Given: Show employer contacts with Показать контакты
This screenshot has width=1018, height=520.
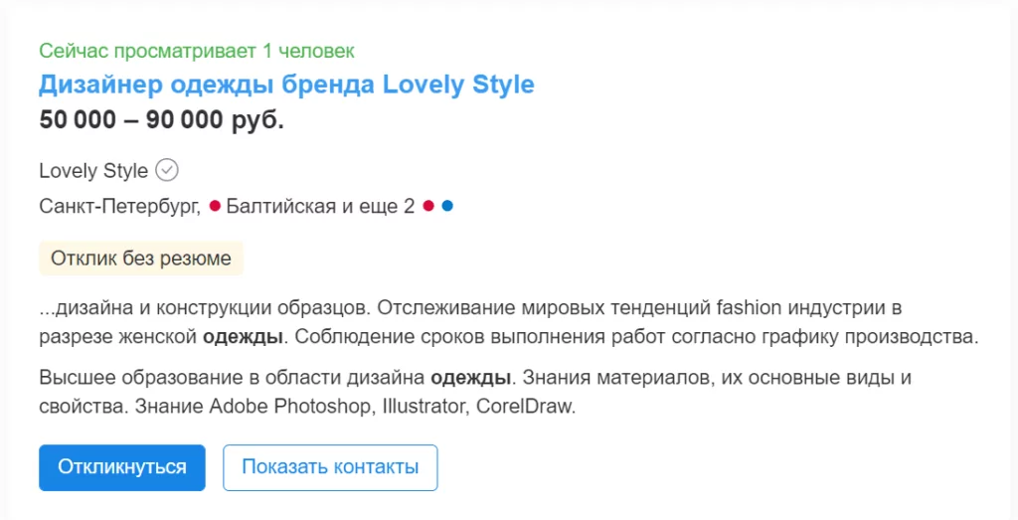Looking at the screenshot, I should pos(330,467).
